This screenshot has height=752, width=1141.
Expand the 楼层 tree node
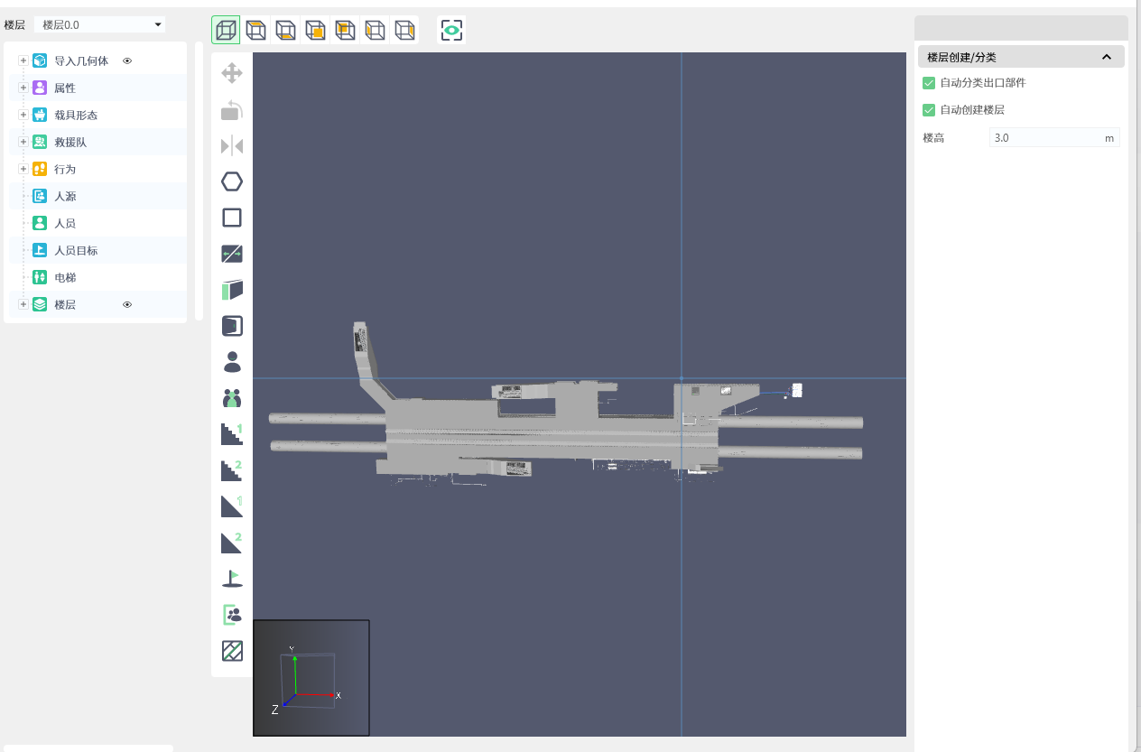click(x=23, y=304)
